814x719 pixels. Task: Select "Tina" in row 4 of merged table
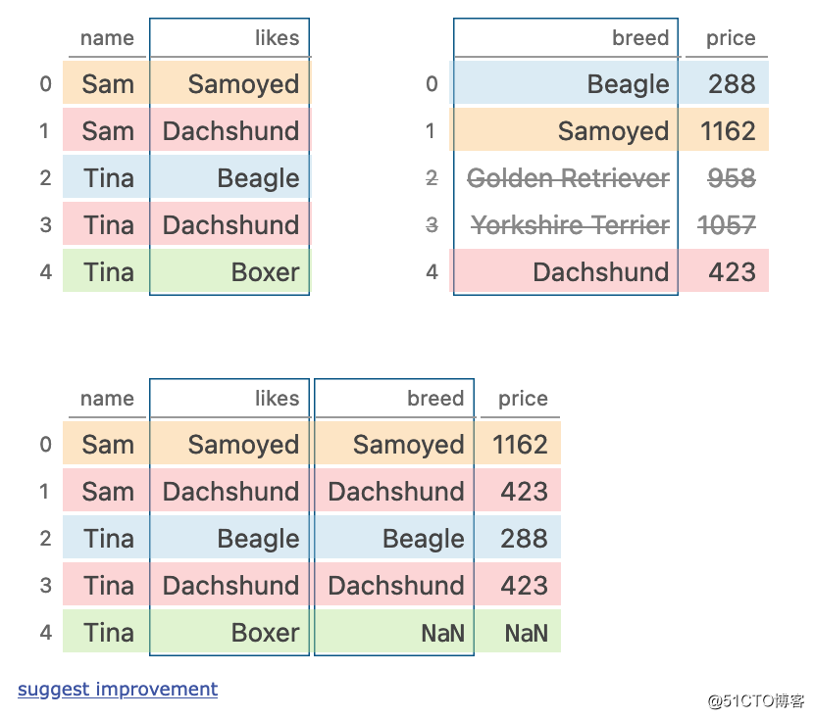coord(108,633)
